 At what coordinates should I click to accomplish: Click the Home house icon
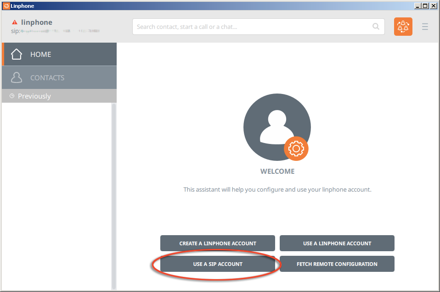click(16, 54)
